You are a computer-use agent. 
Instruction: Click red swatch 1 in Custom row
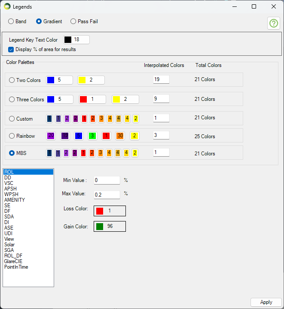(x=84, y=118)
